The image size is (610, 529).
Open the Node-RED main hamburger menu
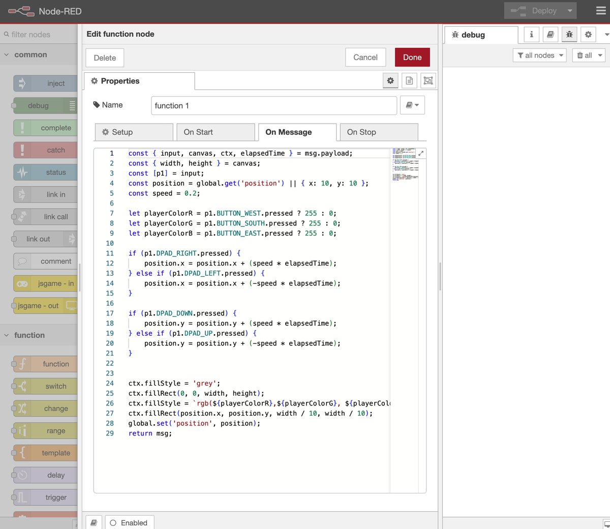tap(600, 11)
